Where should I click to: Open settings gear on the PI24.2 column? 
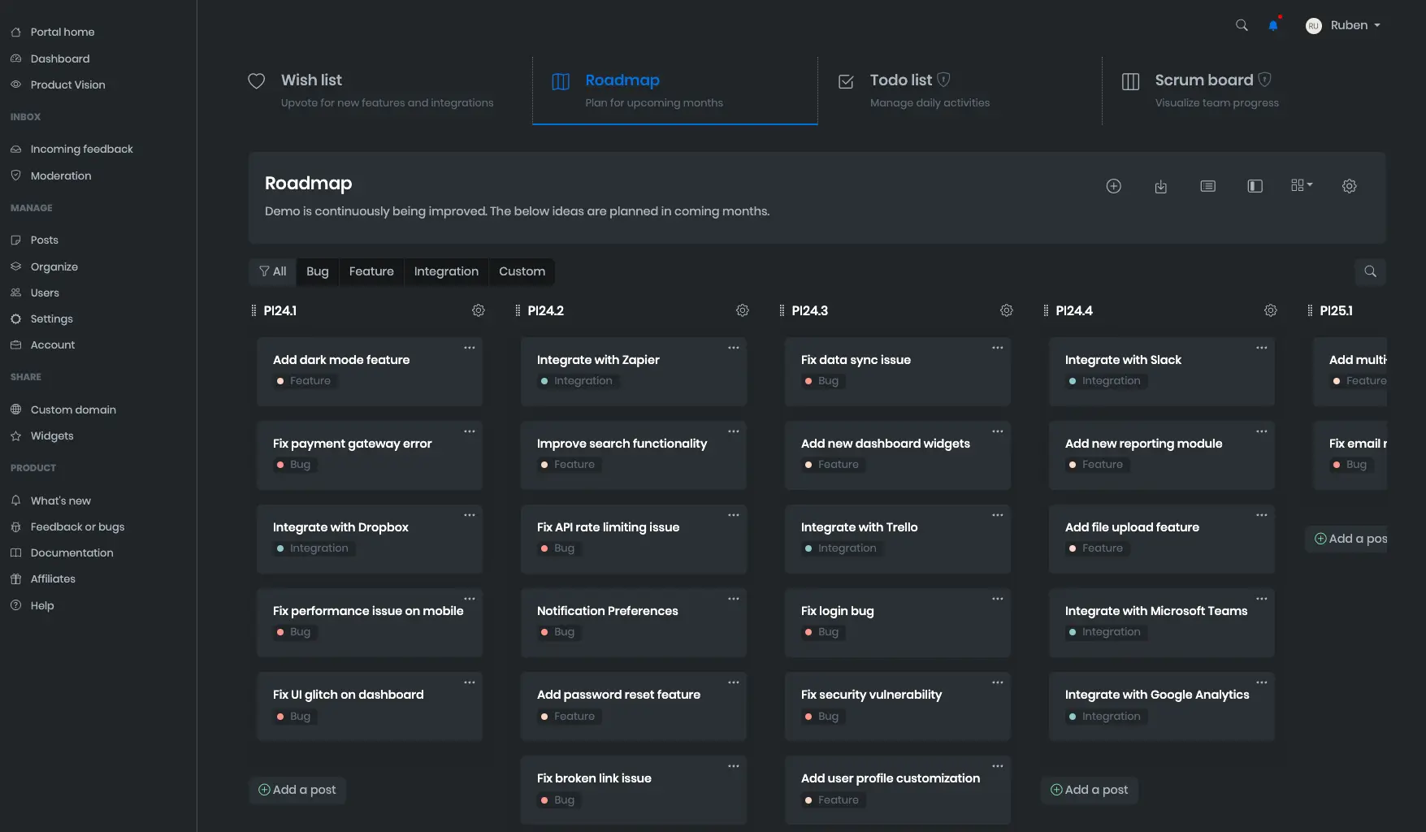click(x=742, y=310)
